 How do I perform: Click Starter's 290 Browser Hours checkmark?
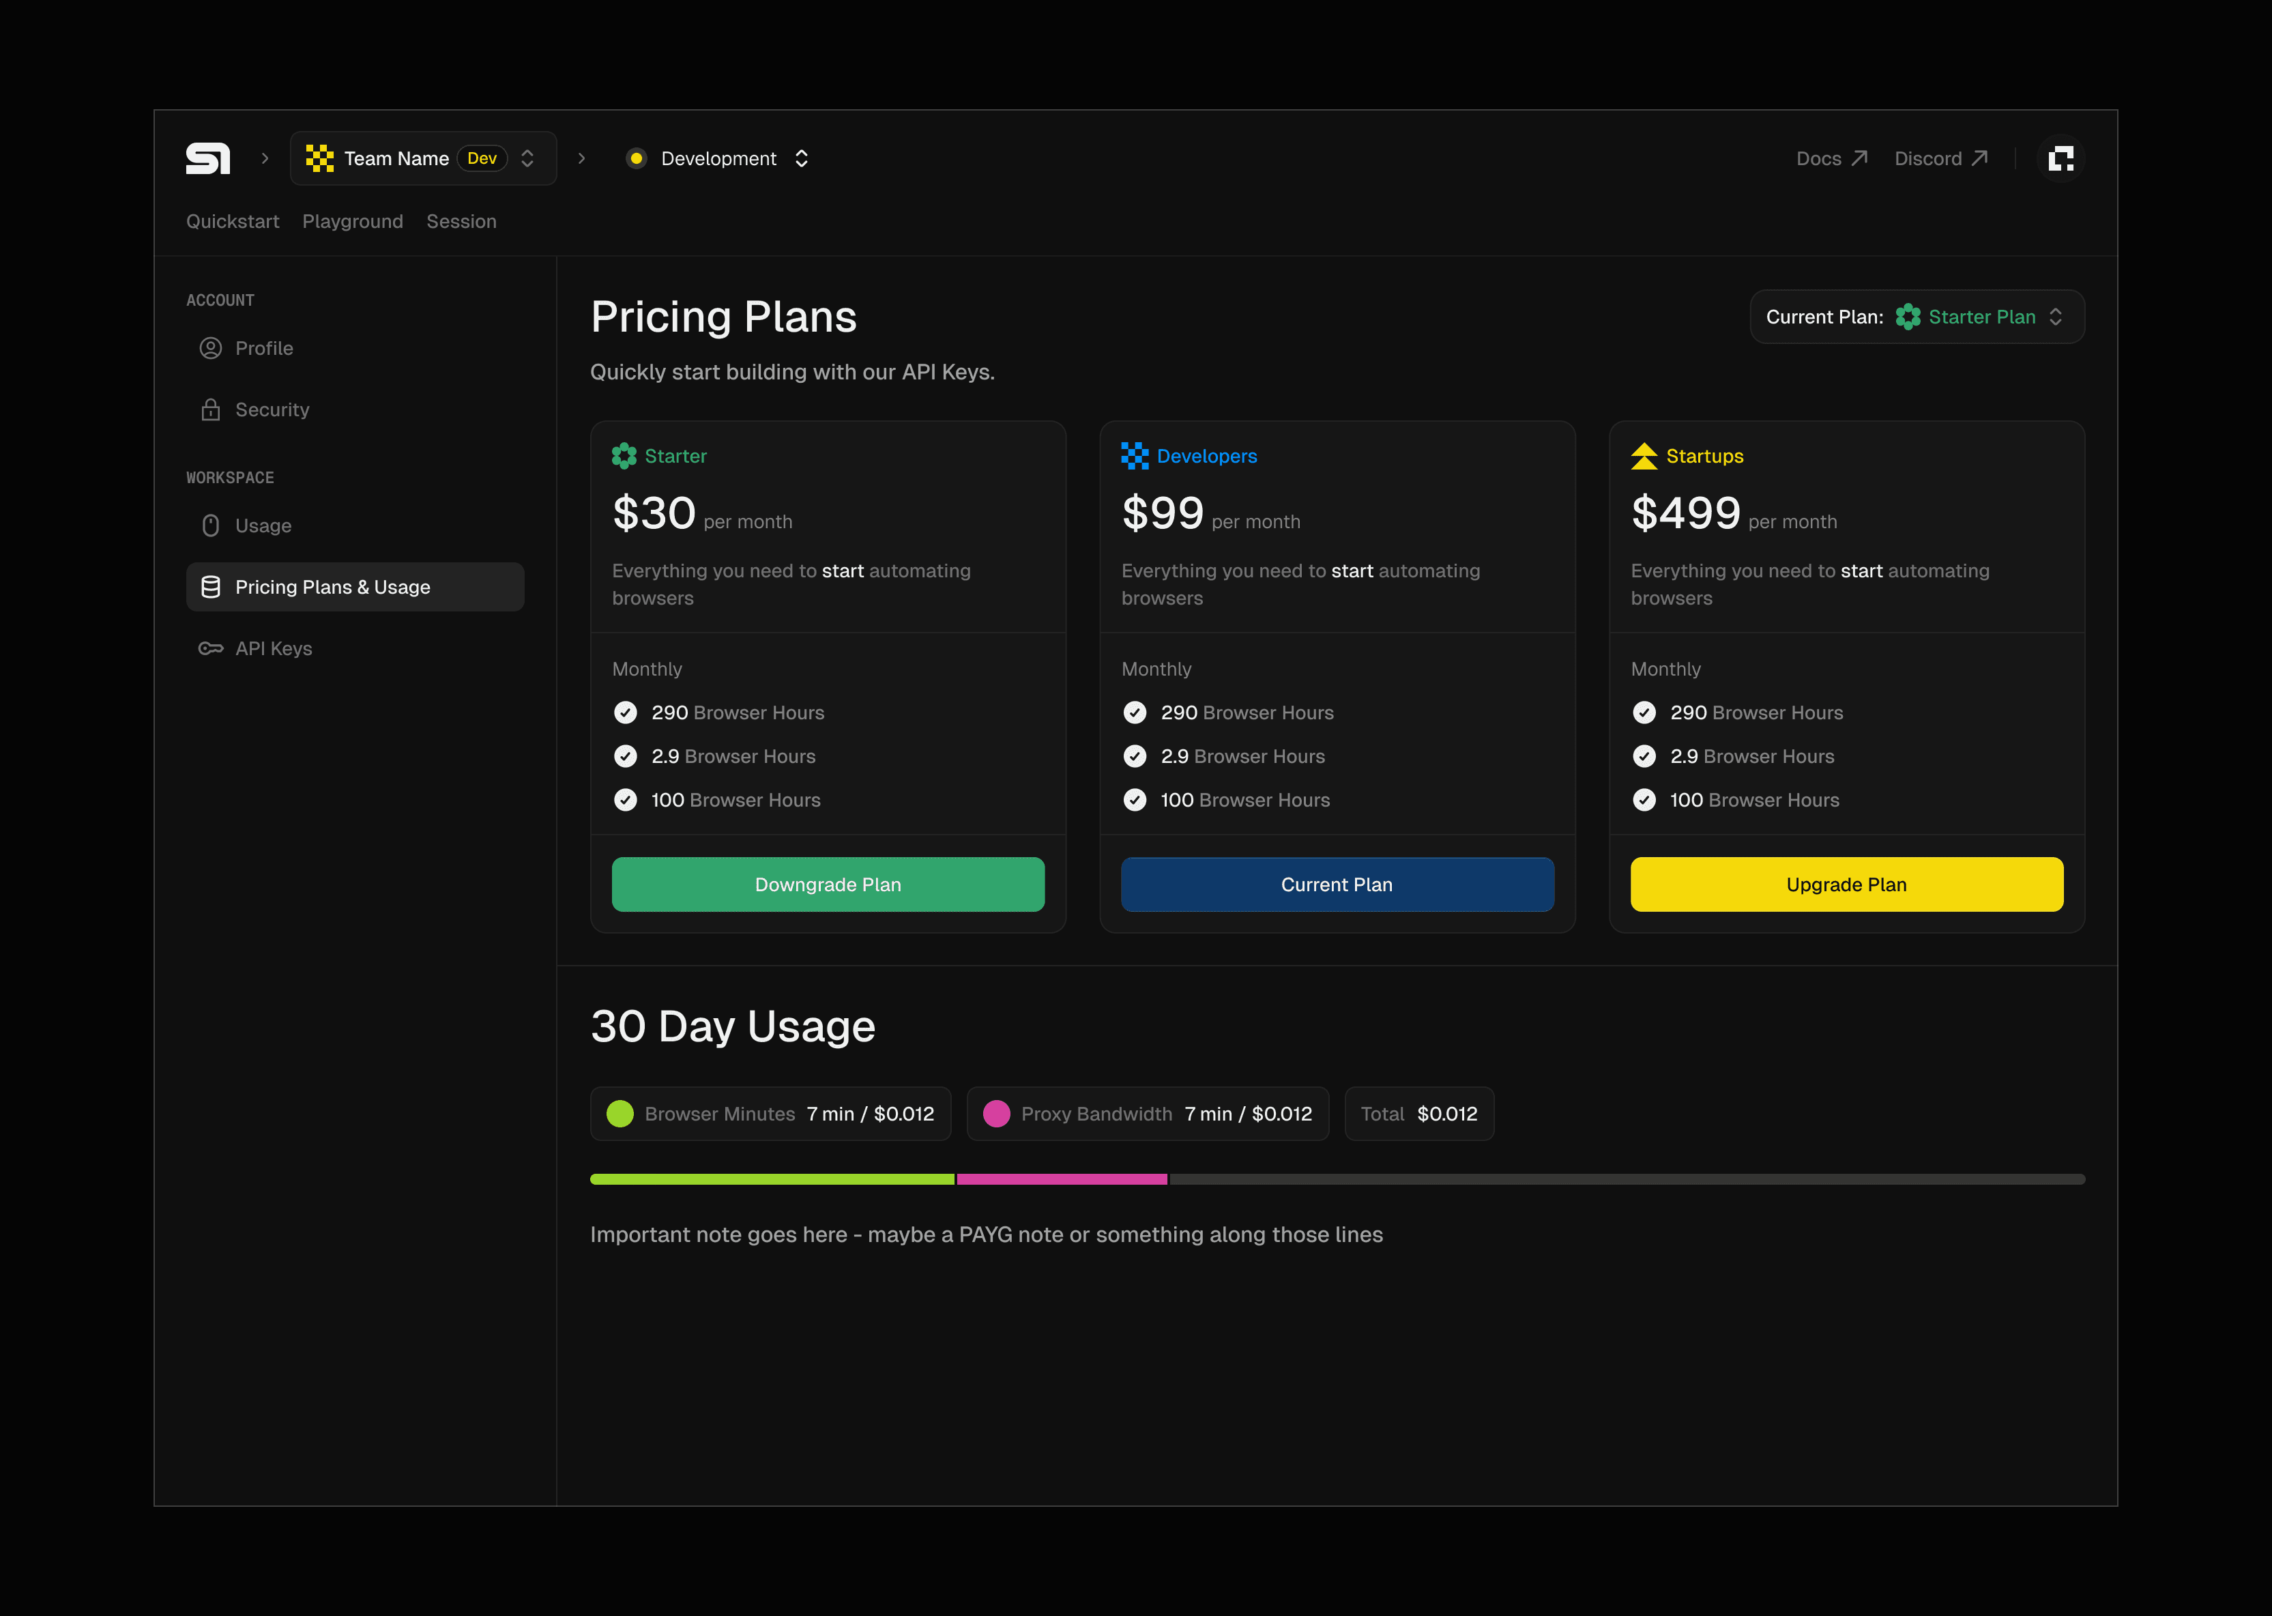point(626,712)
